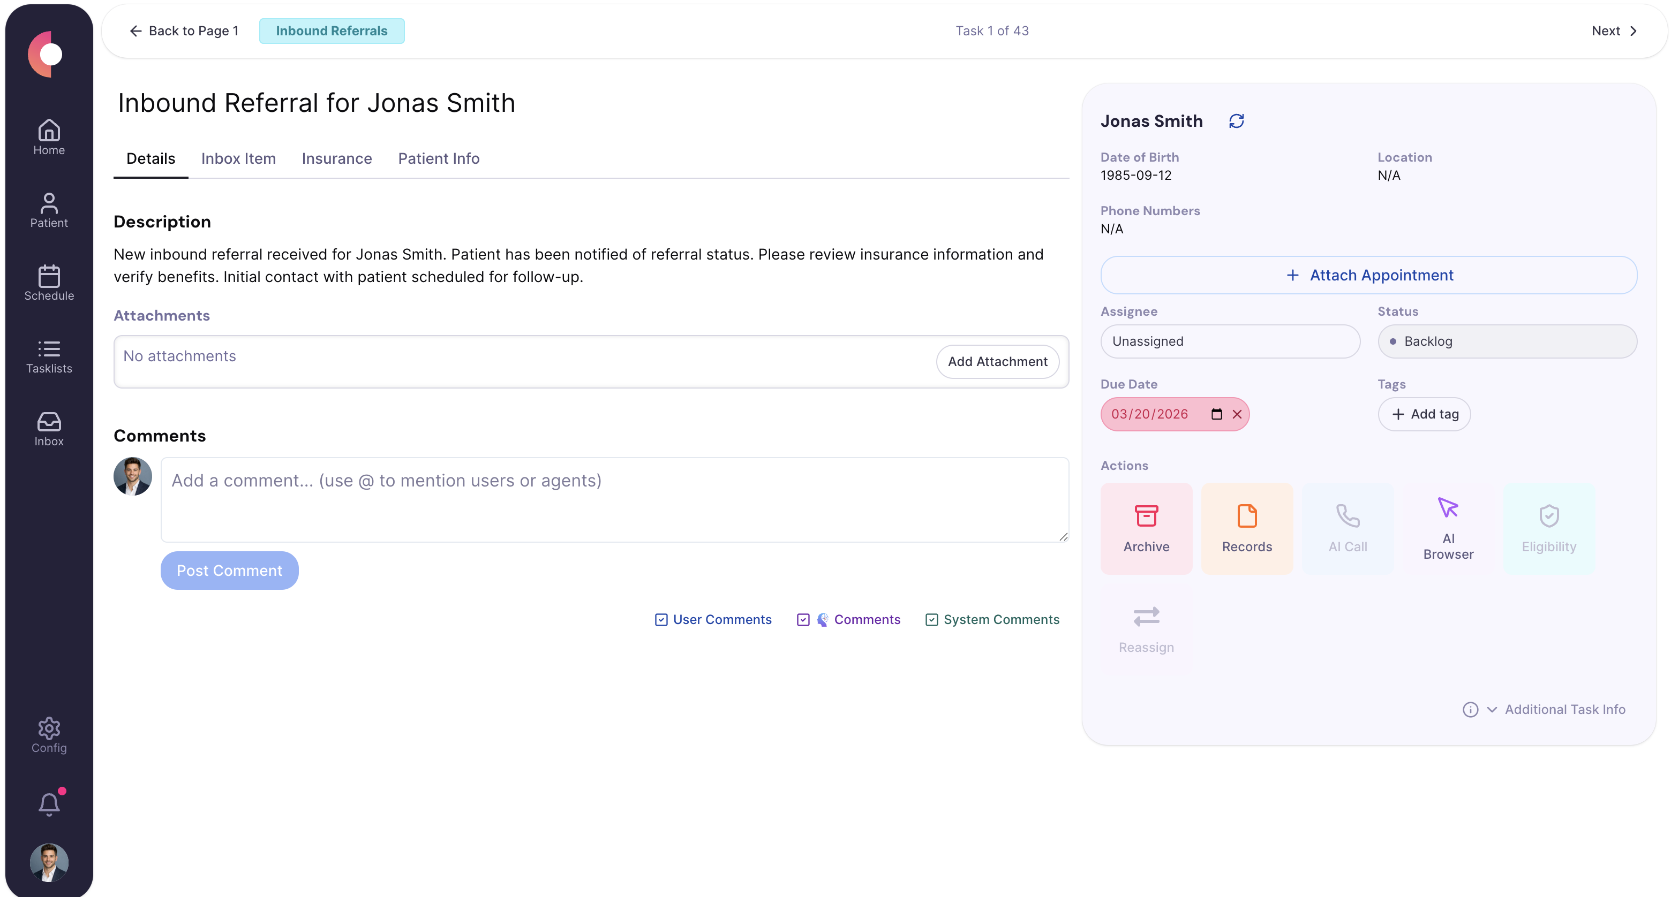Image resolution: width=1671 pixels, height=897 pixels.
Task: Select the Patient icon in the sidebar
Action: coord(49,210)
